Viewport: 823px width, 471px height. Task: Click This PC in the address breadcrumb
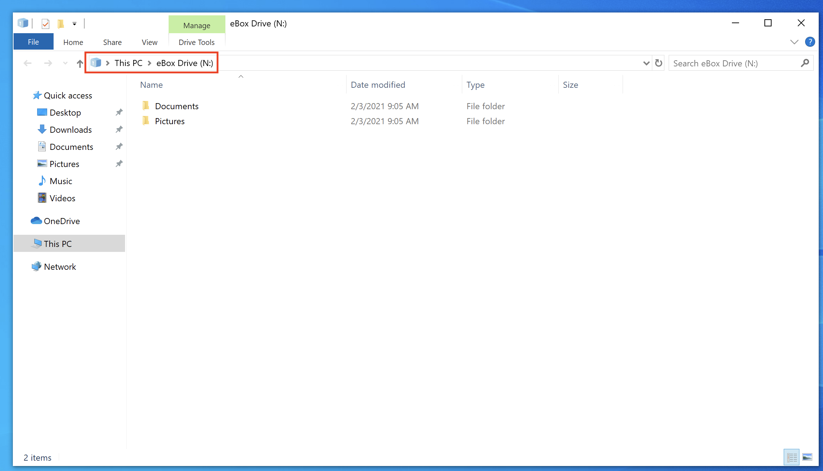point(128,63)
